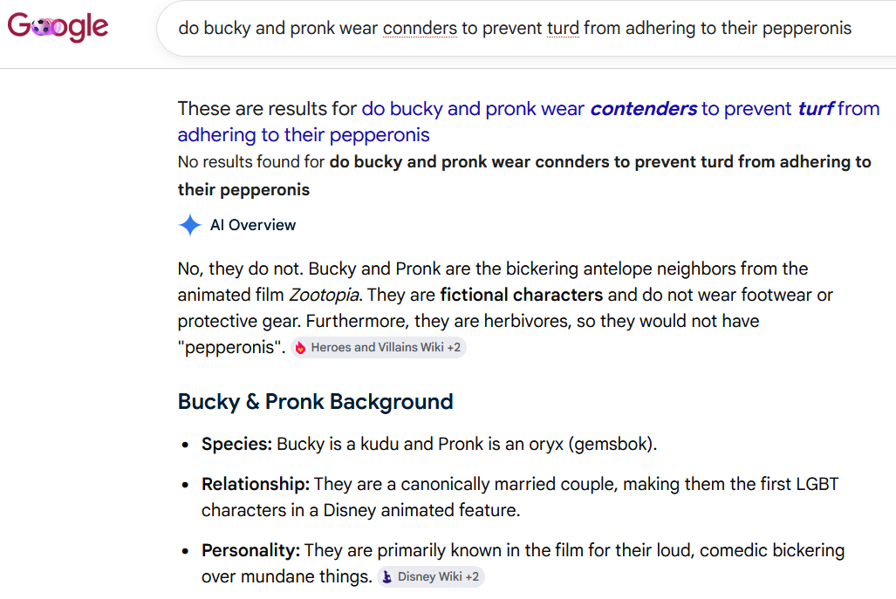Screen dimensions: 896x599
Task: Click the Google logo
Action: point(58,26)
